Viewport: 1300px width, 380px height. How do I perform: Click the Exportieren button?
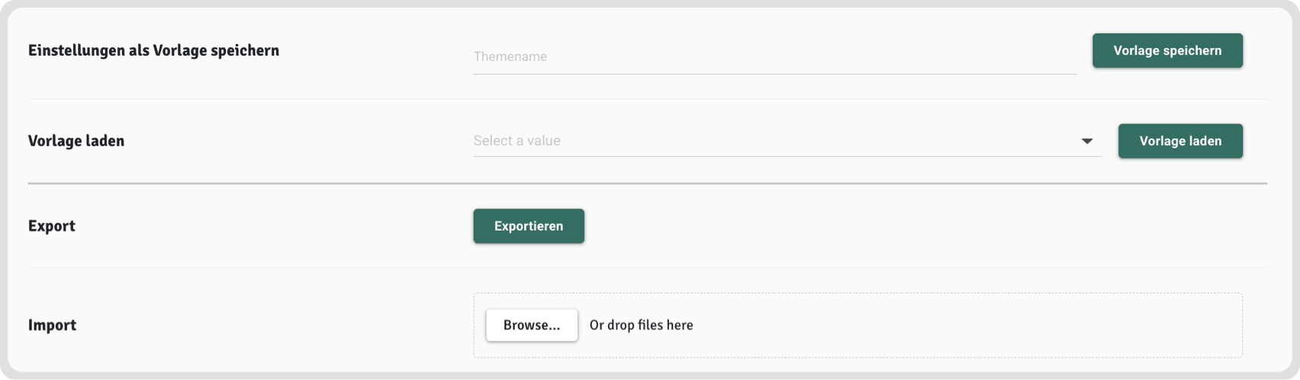528,226
